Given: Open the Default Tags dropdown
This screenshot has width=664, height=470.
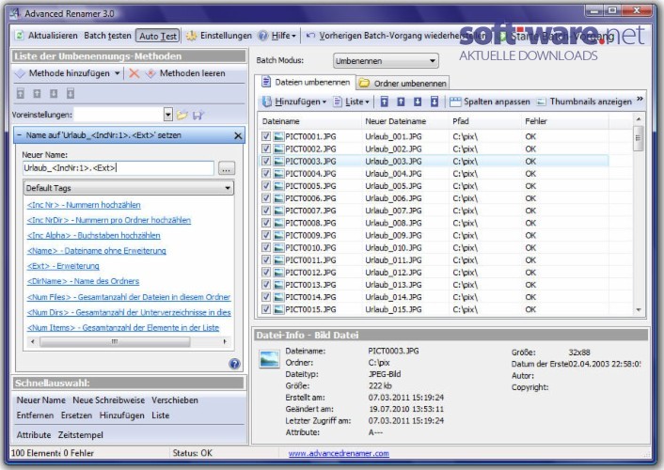Looking at the screenshot, I should pyautogui.click(x=129, y=188).
